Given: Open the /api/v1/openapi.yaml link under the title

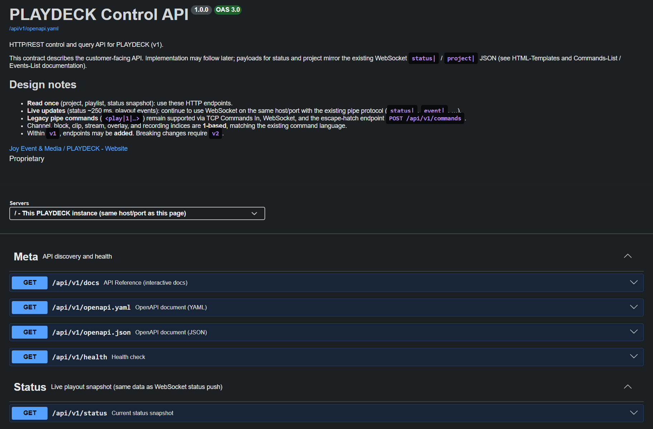Looking at the screenshot, I should [34, 29].
